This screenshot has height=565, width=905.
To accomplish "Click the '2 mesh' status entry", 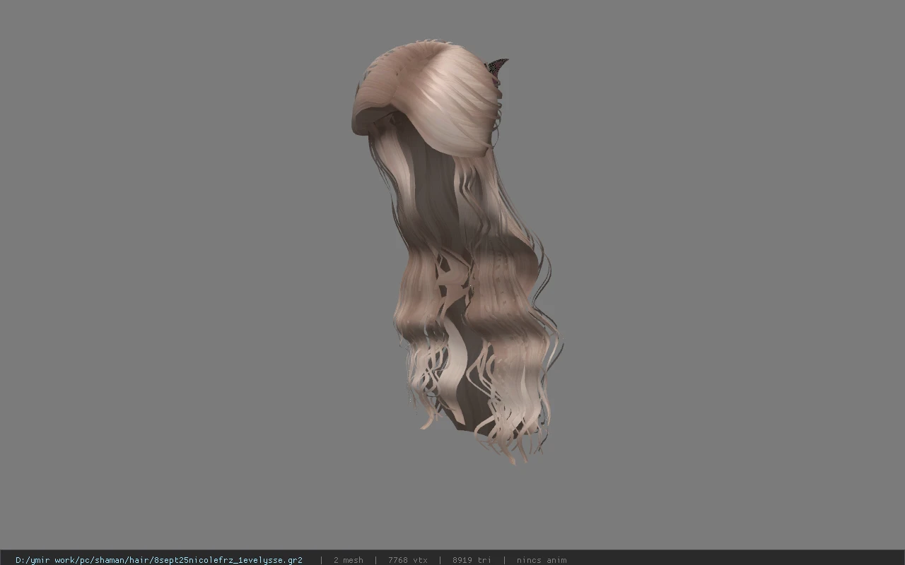I will pyautogui.click(x=349, y=560).
